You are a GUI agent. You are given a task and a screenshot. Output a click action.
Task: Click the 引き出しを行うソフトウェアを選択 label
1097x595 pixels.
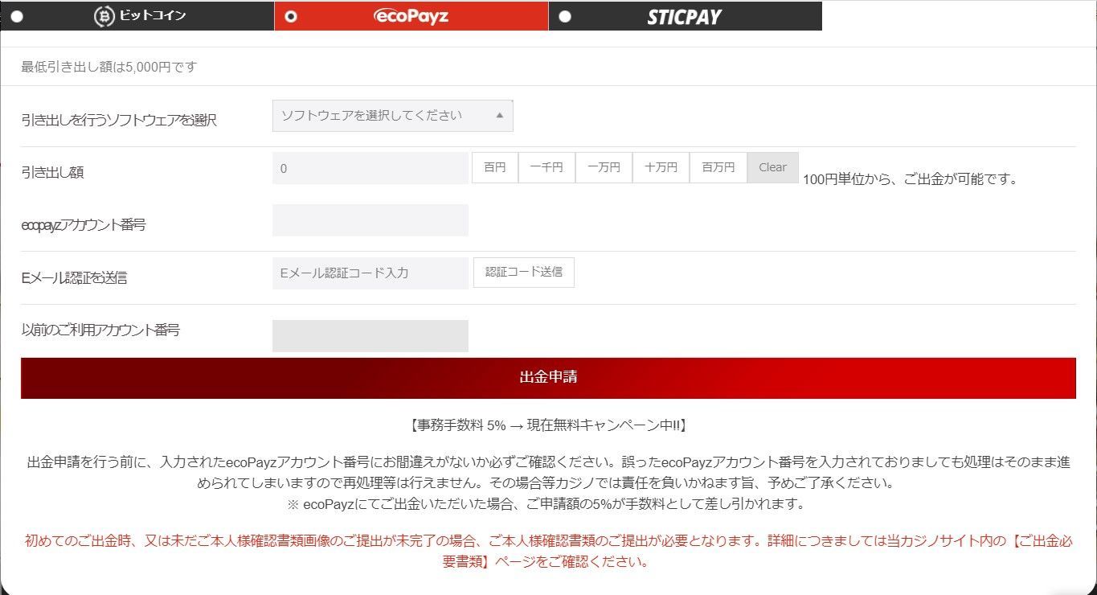point(119,121)
